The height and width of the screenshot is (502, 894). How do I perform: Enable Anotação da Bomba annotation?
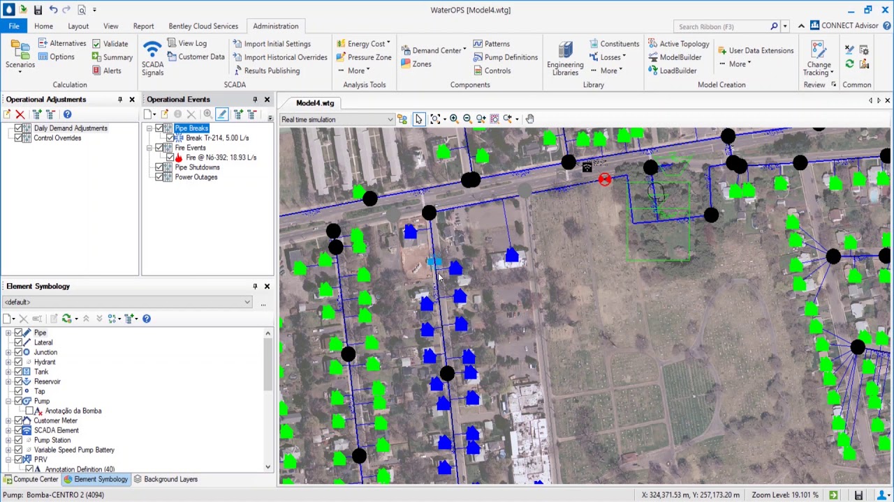(29, 411)
